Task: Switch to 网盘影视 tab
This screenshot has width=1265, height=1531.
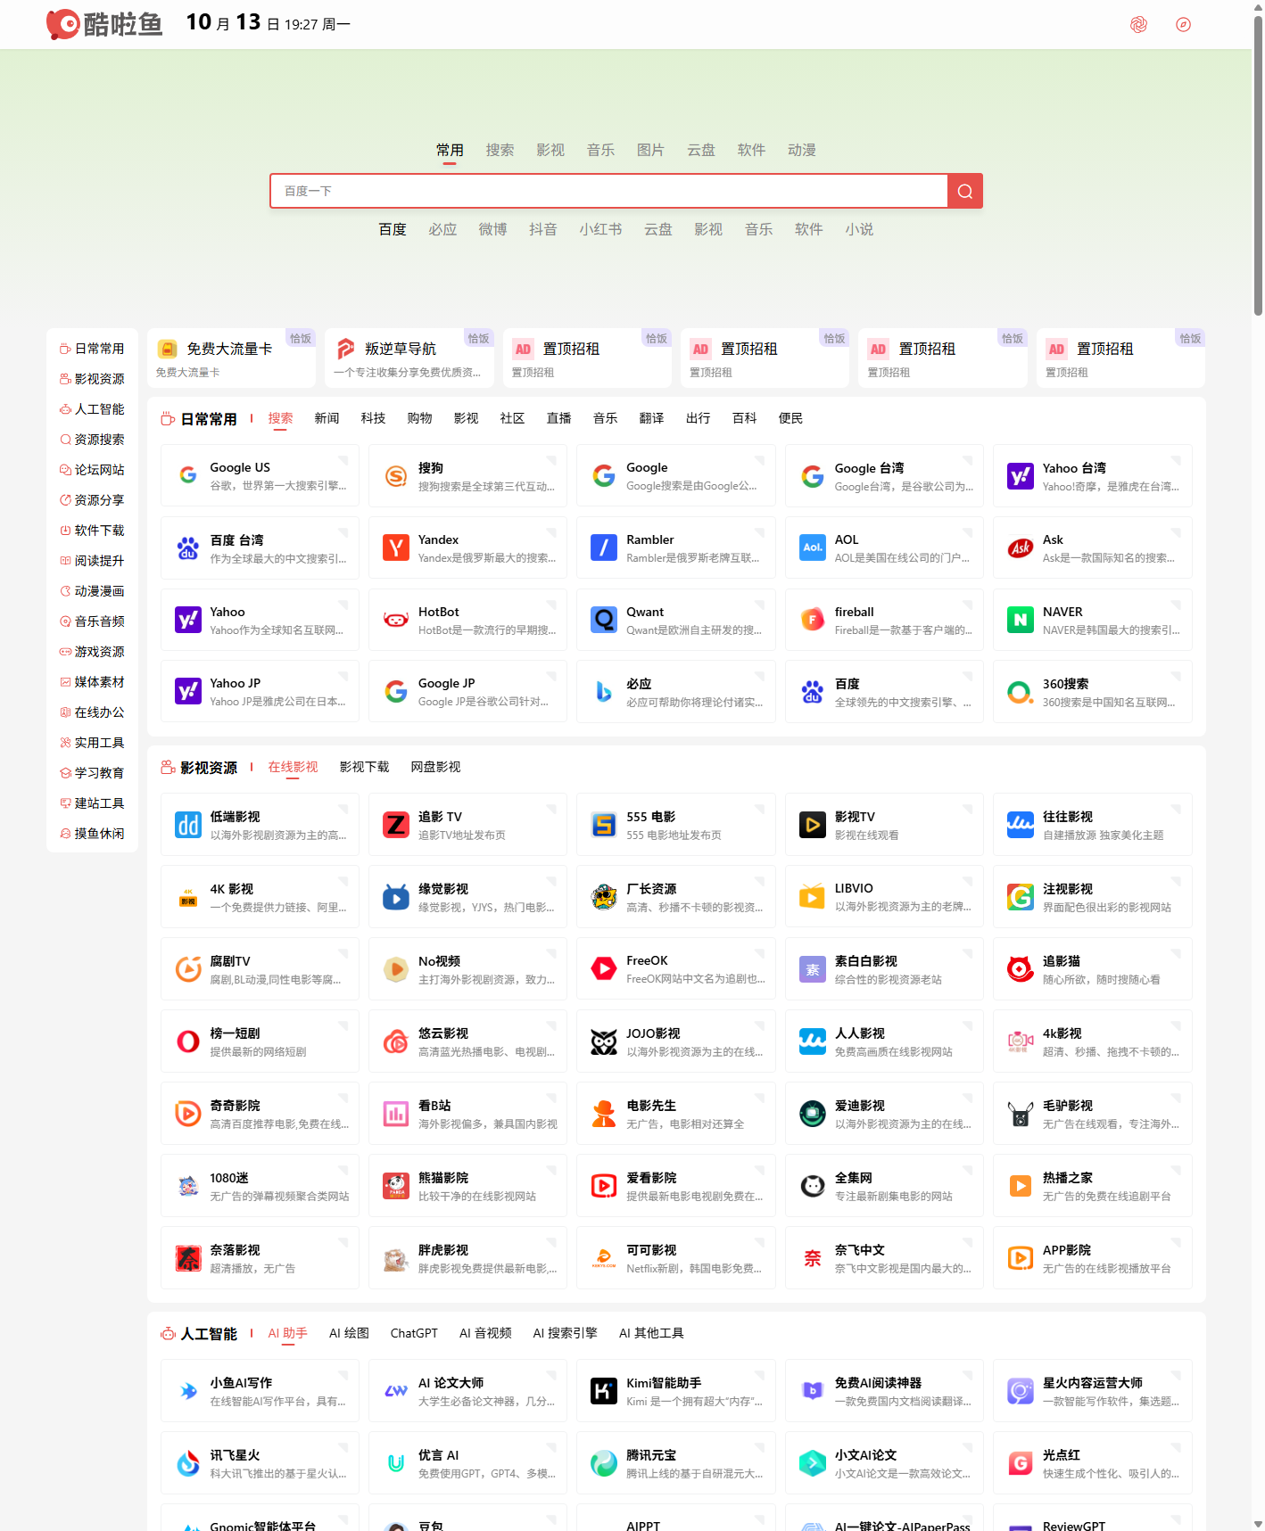Action: point(435,767)
